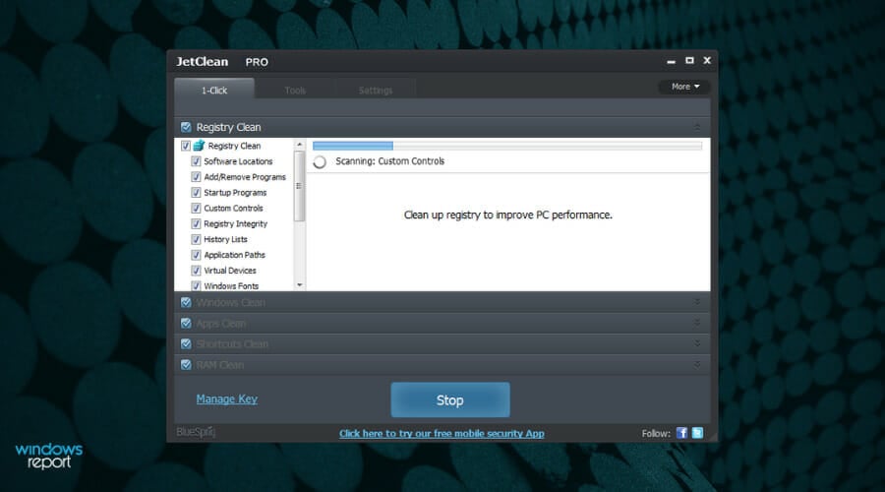Select the Software Locations tree label
The height and width of the screenshot is (492, 885).
[238, 161]
